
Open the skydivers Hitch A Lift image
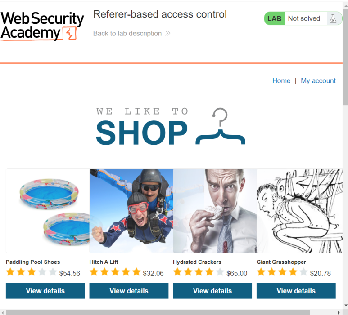[x=131, y=211]
